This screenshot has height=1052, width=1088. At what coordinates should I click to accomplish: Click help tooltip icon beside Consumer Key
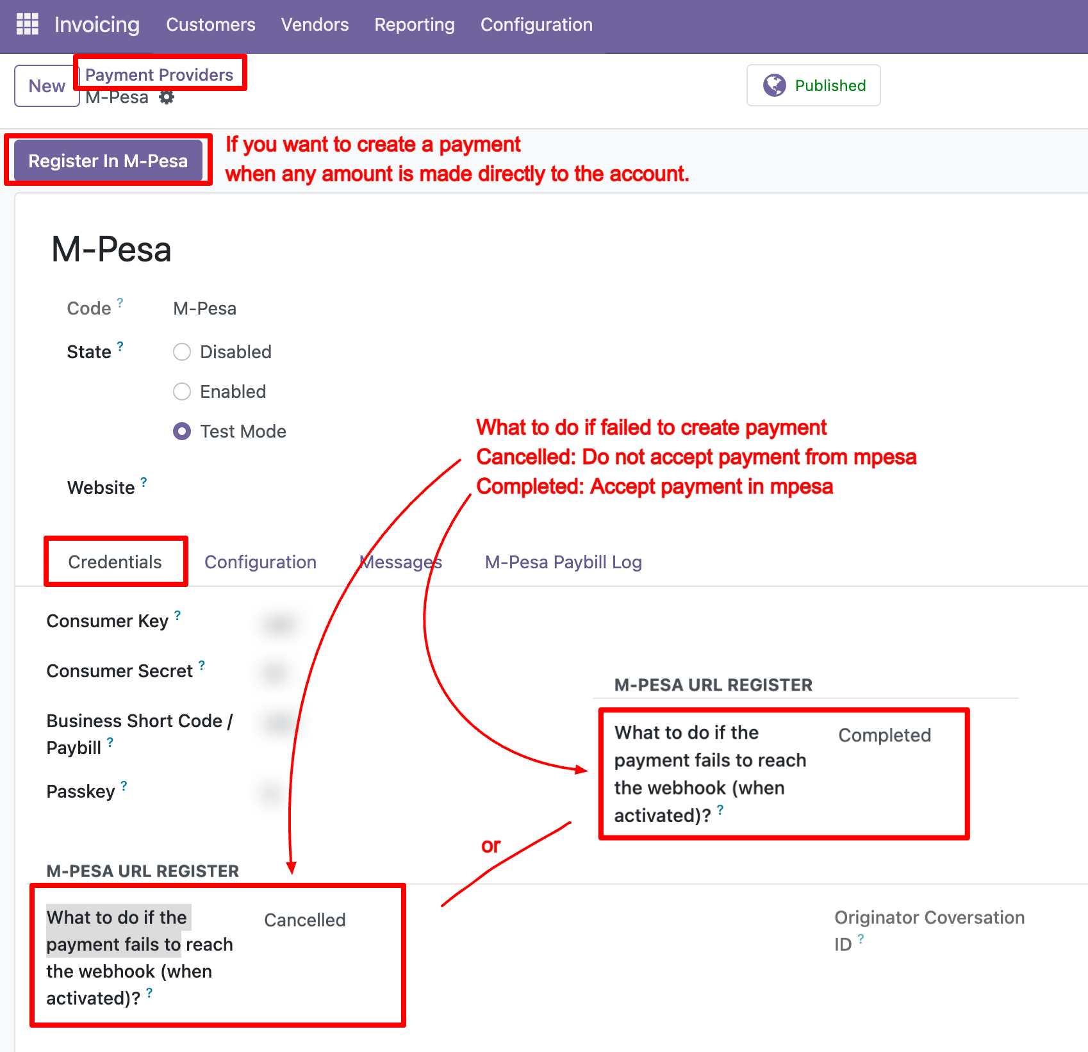tap(177, 615)
